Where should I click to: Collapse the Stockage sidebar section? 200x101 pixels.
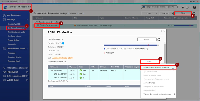[27, 20]
